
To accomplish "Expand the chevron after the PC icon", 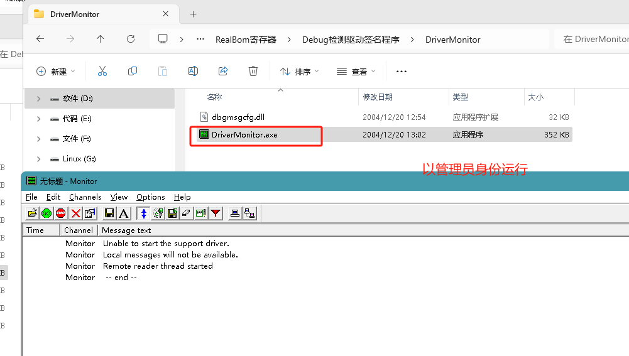I will tap(182, 40).
